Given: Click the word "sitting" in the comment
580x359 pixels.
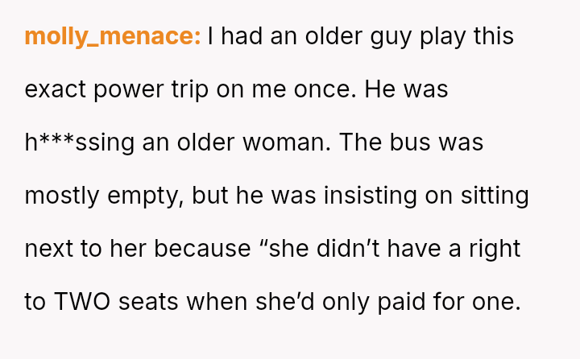Looking at the screenshot, I should (493, 196).
